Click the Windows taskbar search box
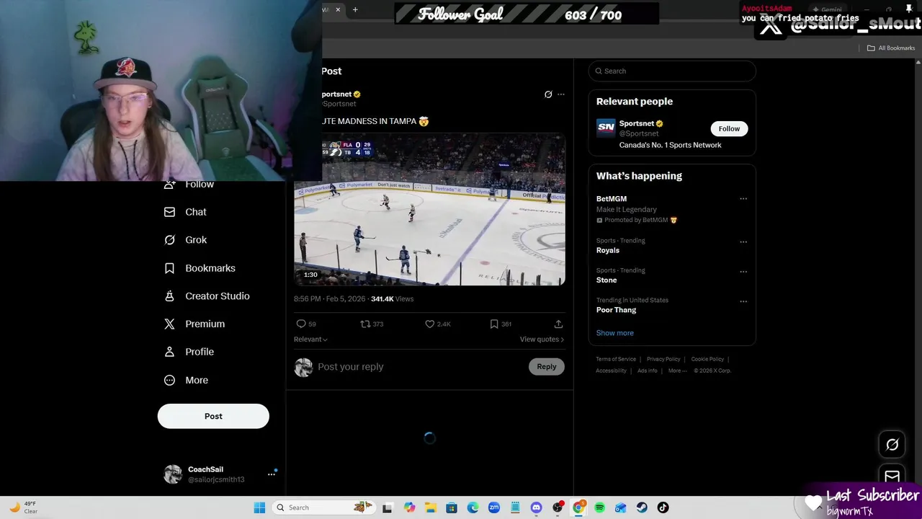Viewport: 922px width, 519px height. coord(324,507)
